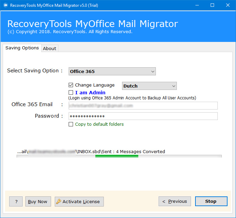Click the key icon on Activate License
This screenshot has width=236, height=218.
click(58, 201)
